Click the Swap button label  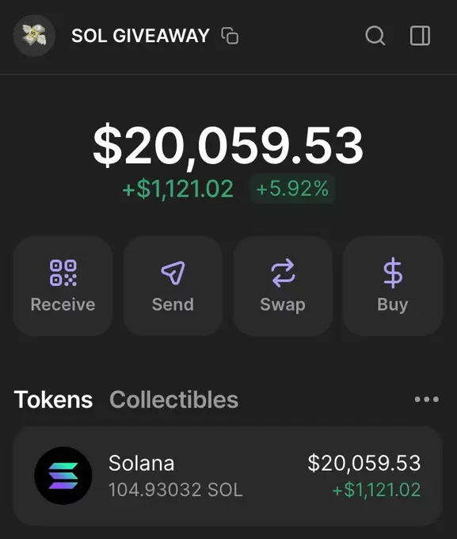(x=283, y=305)
